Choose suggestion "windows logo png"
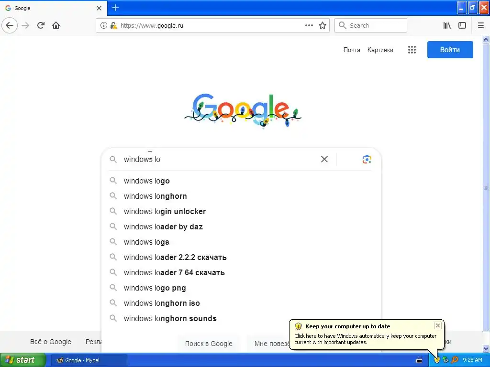 pyautogui.click(x=241, y=288)
